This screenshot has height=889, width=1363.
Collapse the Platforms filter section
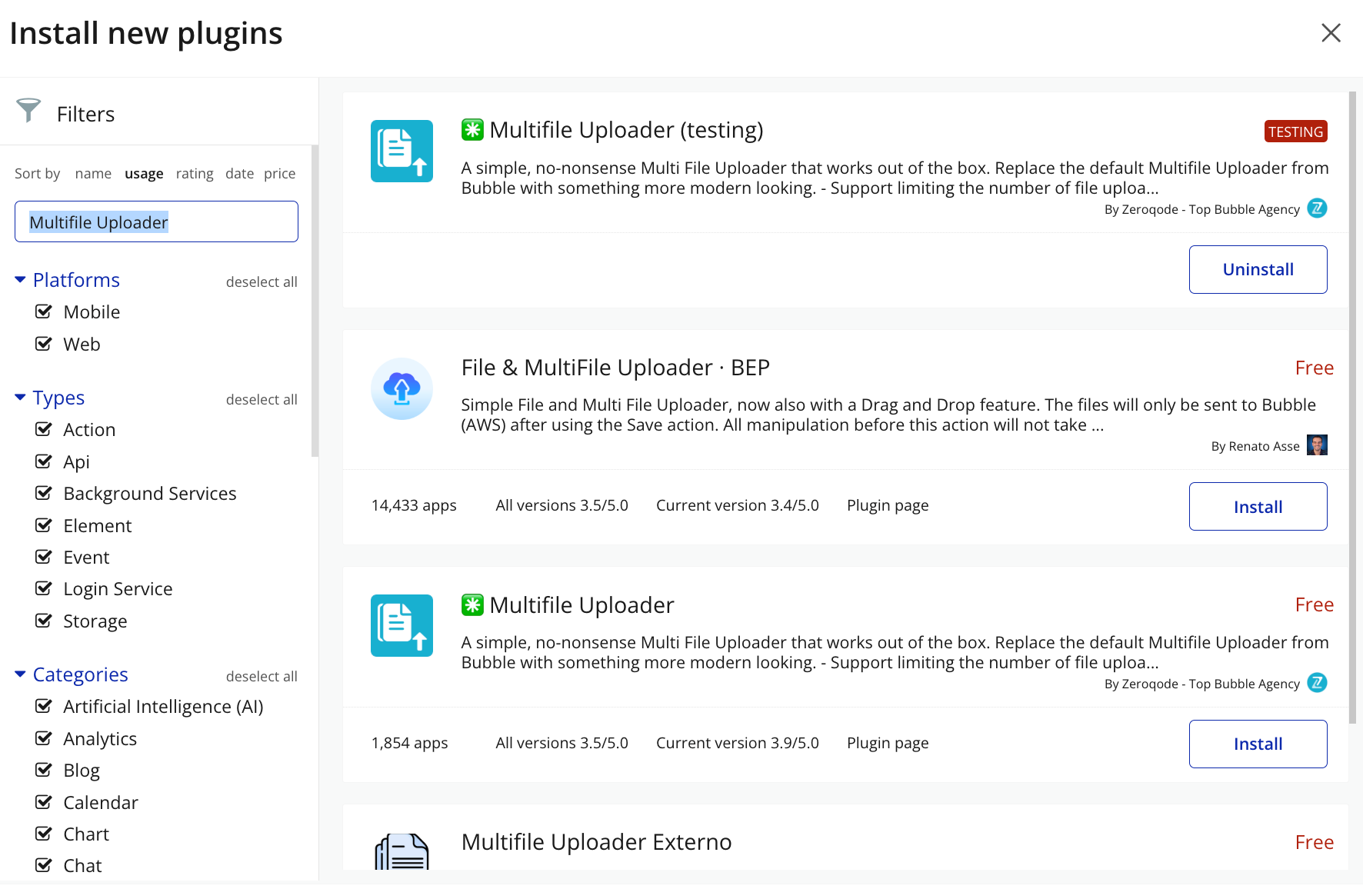[20, 280]
